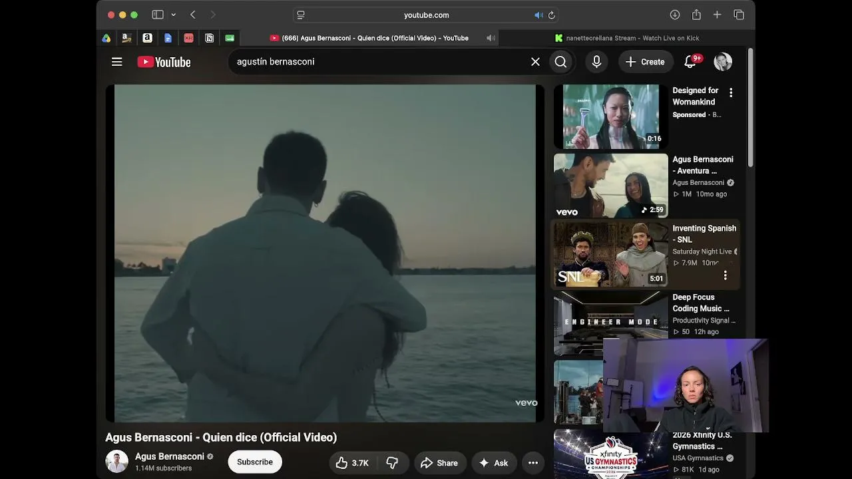Click the Ask AI button
The image size is (852, 479).
pos(494,463)
